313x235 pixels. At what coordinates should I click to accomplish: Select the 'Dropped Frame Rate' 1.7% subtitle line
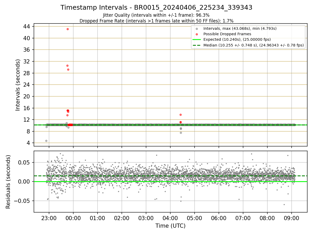pos(156,21)
